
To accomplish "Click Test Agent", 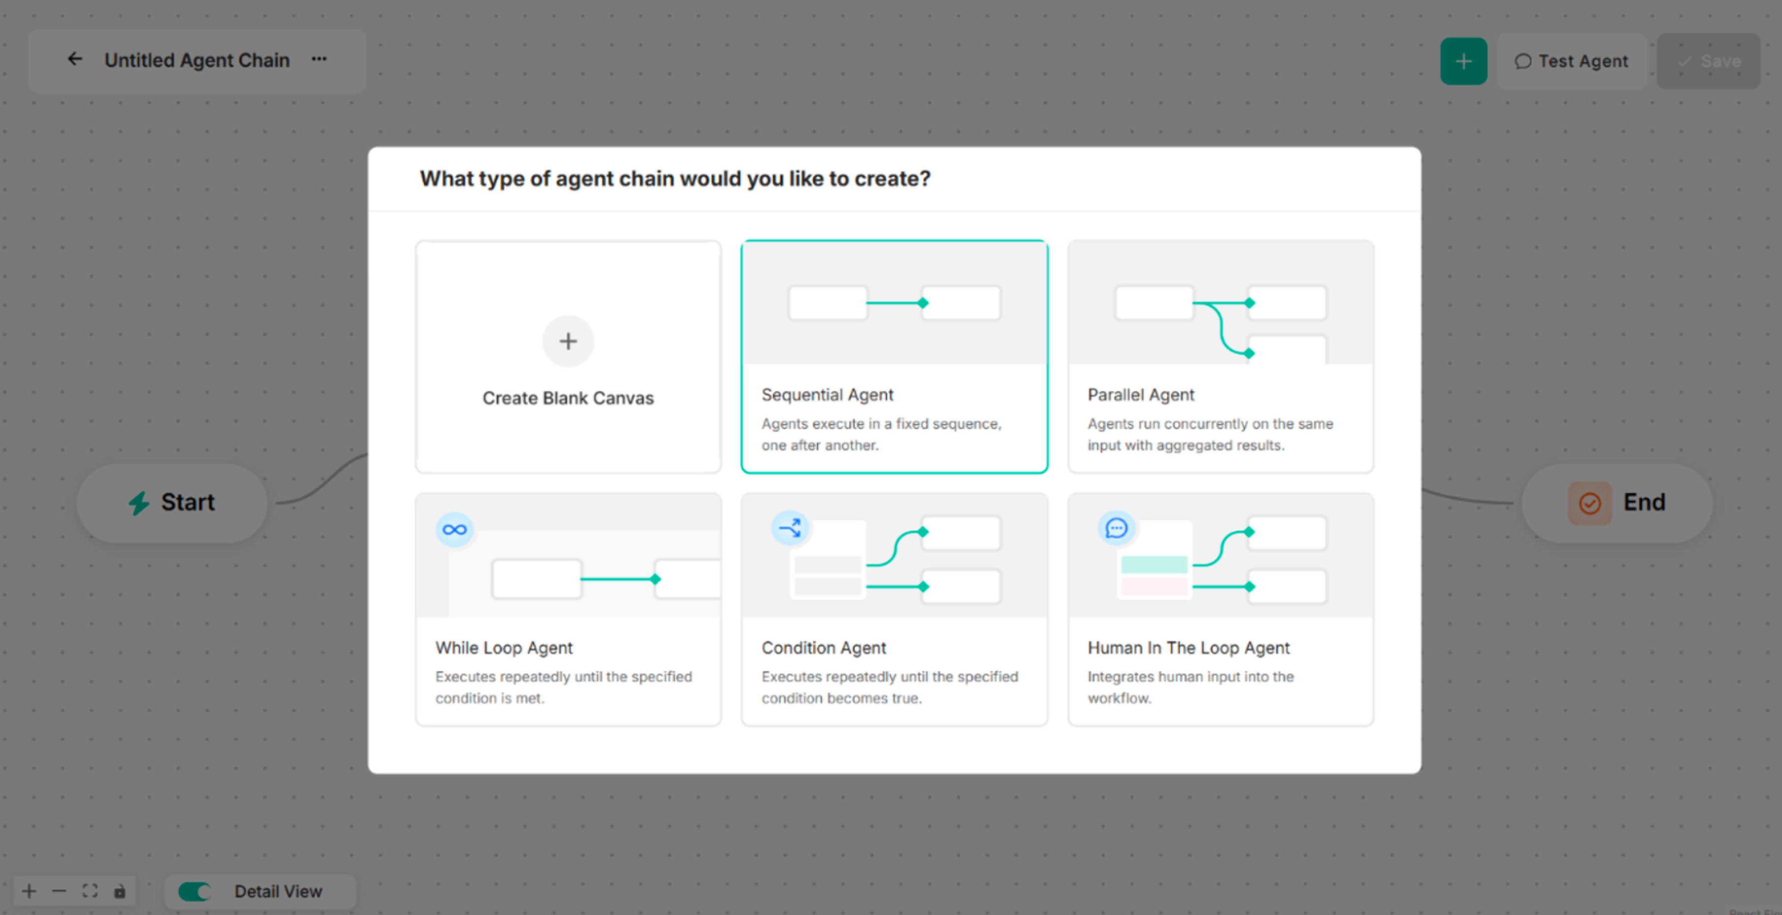I will coord(1570,61).
